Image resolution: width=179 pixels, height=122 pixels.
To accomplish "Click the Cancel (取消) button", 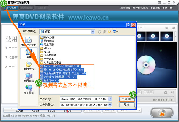I will click(x=126, y=105).
